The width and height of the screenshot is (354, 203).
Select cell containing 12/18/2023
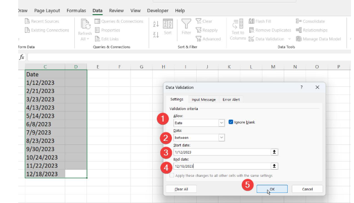coord(45,174)
